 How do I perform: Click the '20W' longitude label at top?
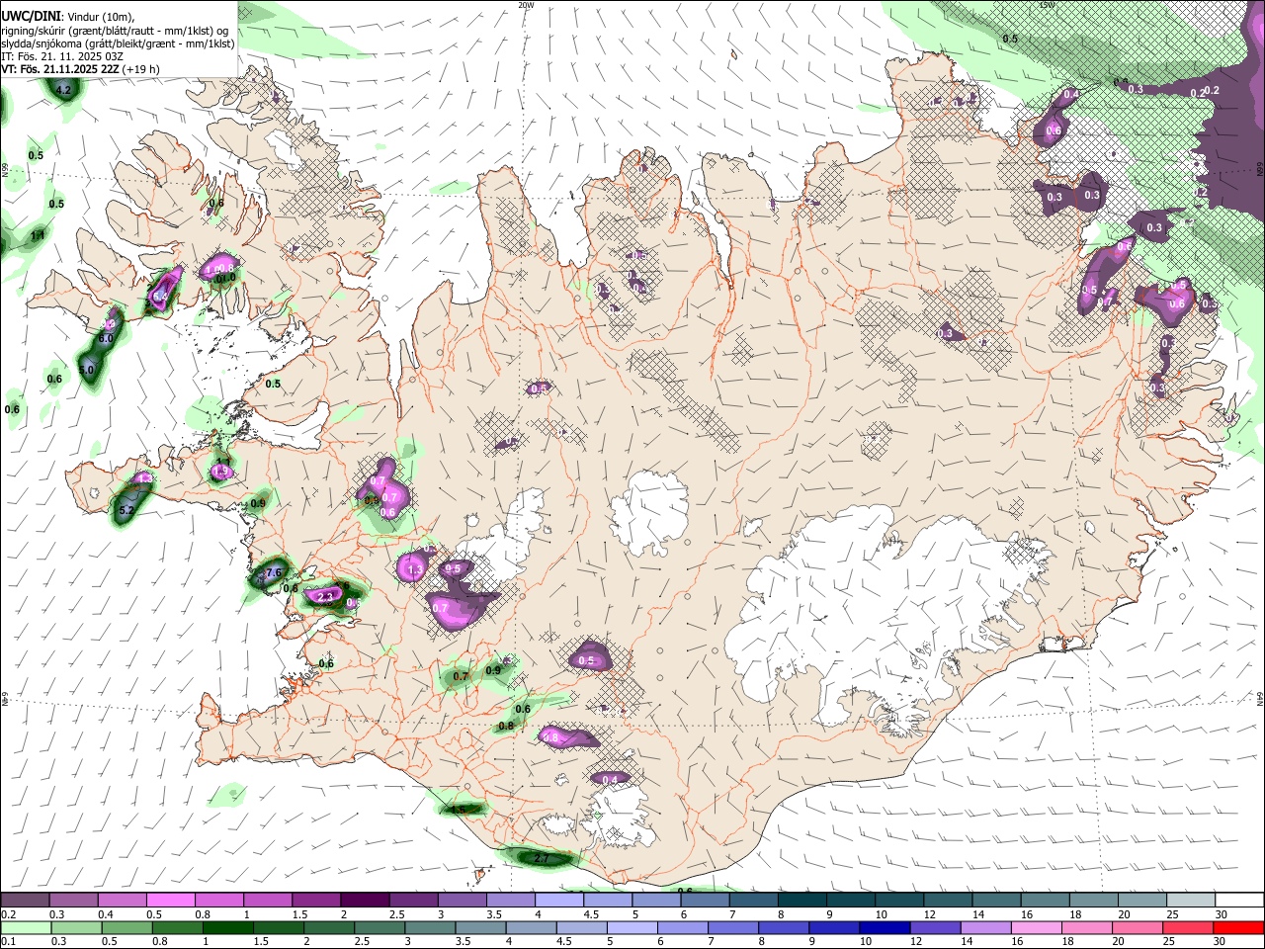(526, 5)
